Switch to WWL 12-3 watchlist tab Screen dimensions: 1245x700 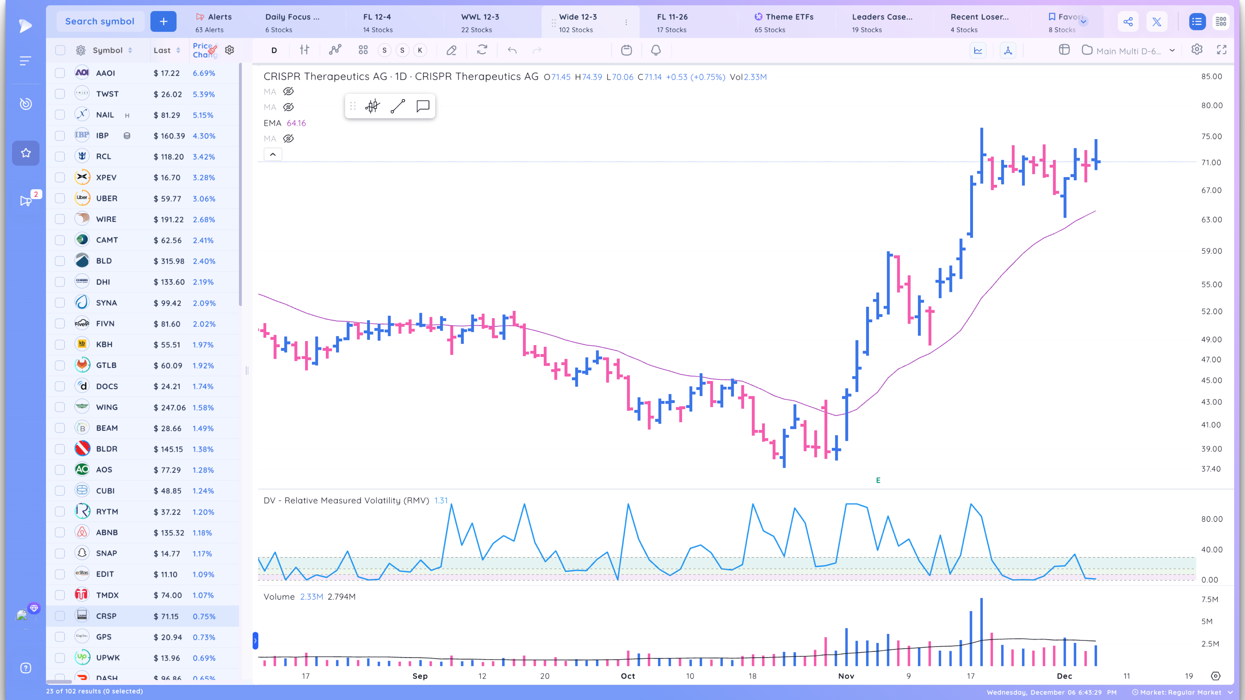(x=480, y=23)
